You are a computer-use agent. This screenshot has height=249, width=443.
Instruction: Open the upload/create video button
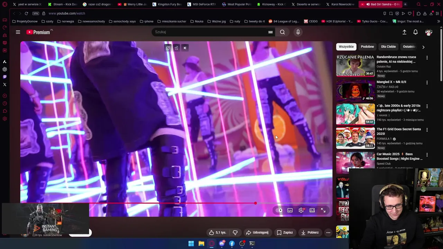(x=404, y=32)
